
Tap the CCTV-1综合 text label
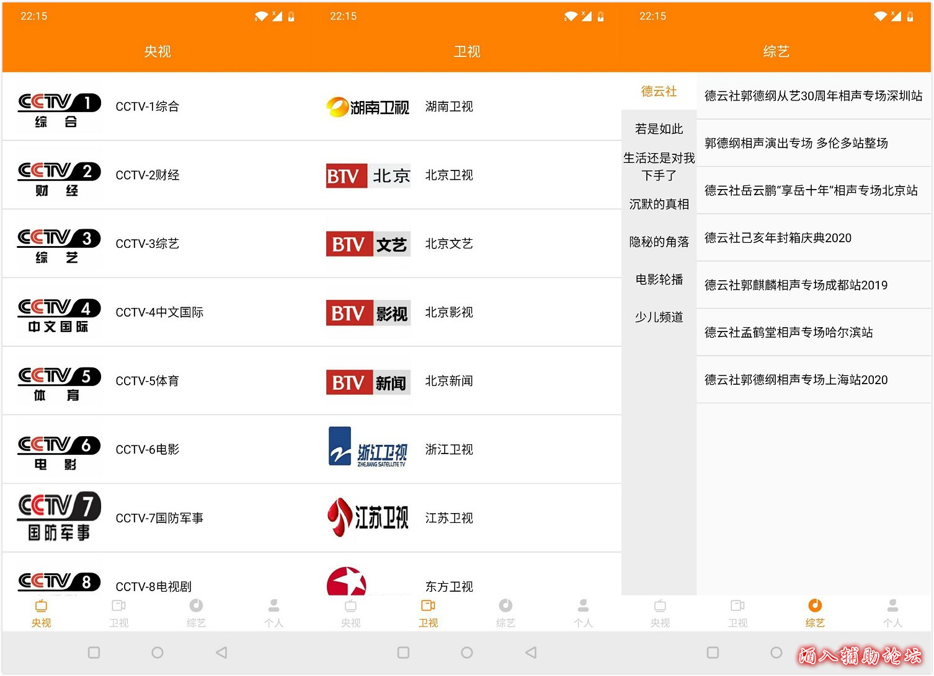click(x=147, y=107)
